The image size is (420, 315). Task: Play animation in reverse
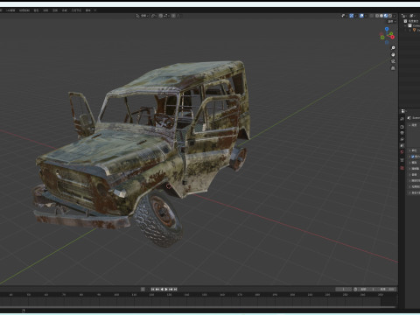point(162,289)
